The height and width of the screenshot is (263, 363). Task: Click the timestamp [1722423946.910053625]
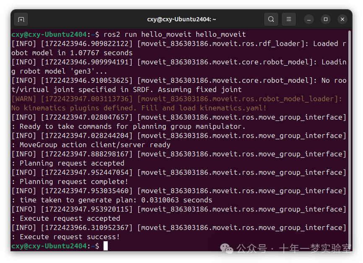tap(87, 80)
